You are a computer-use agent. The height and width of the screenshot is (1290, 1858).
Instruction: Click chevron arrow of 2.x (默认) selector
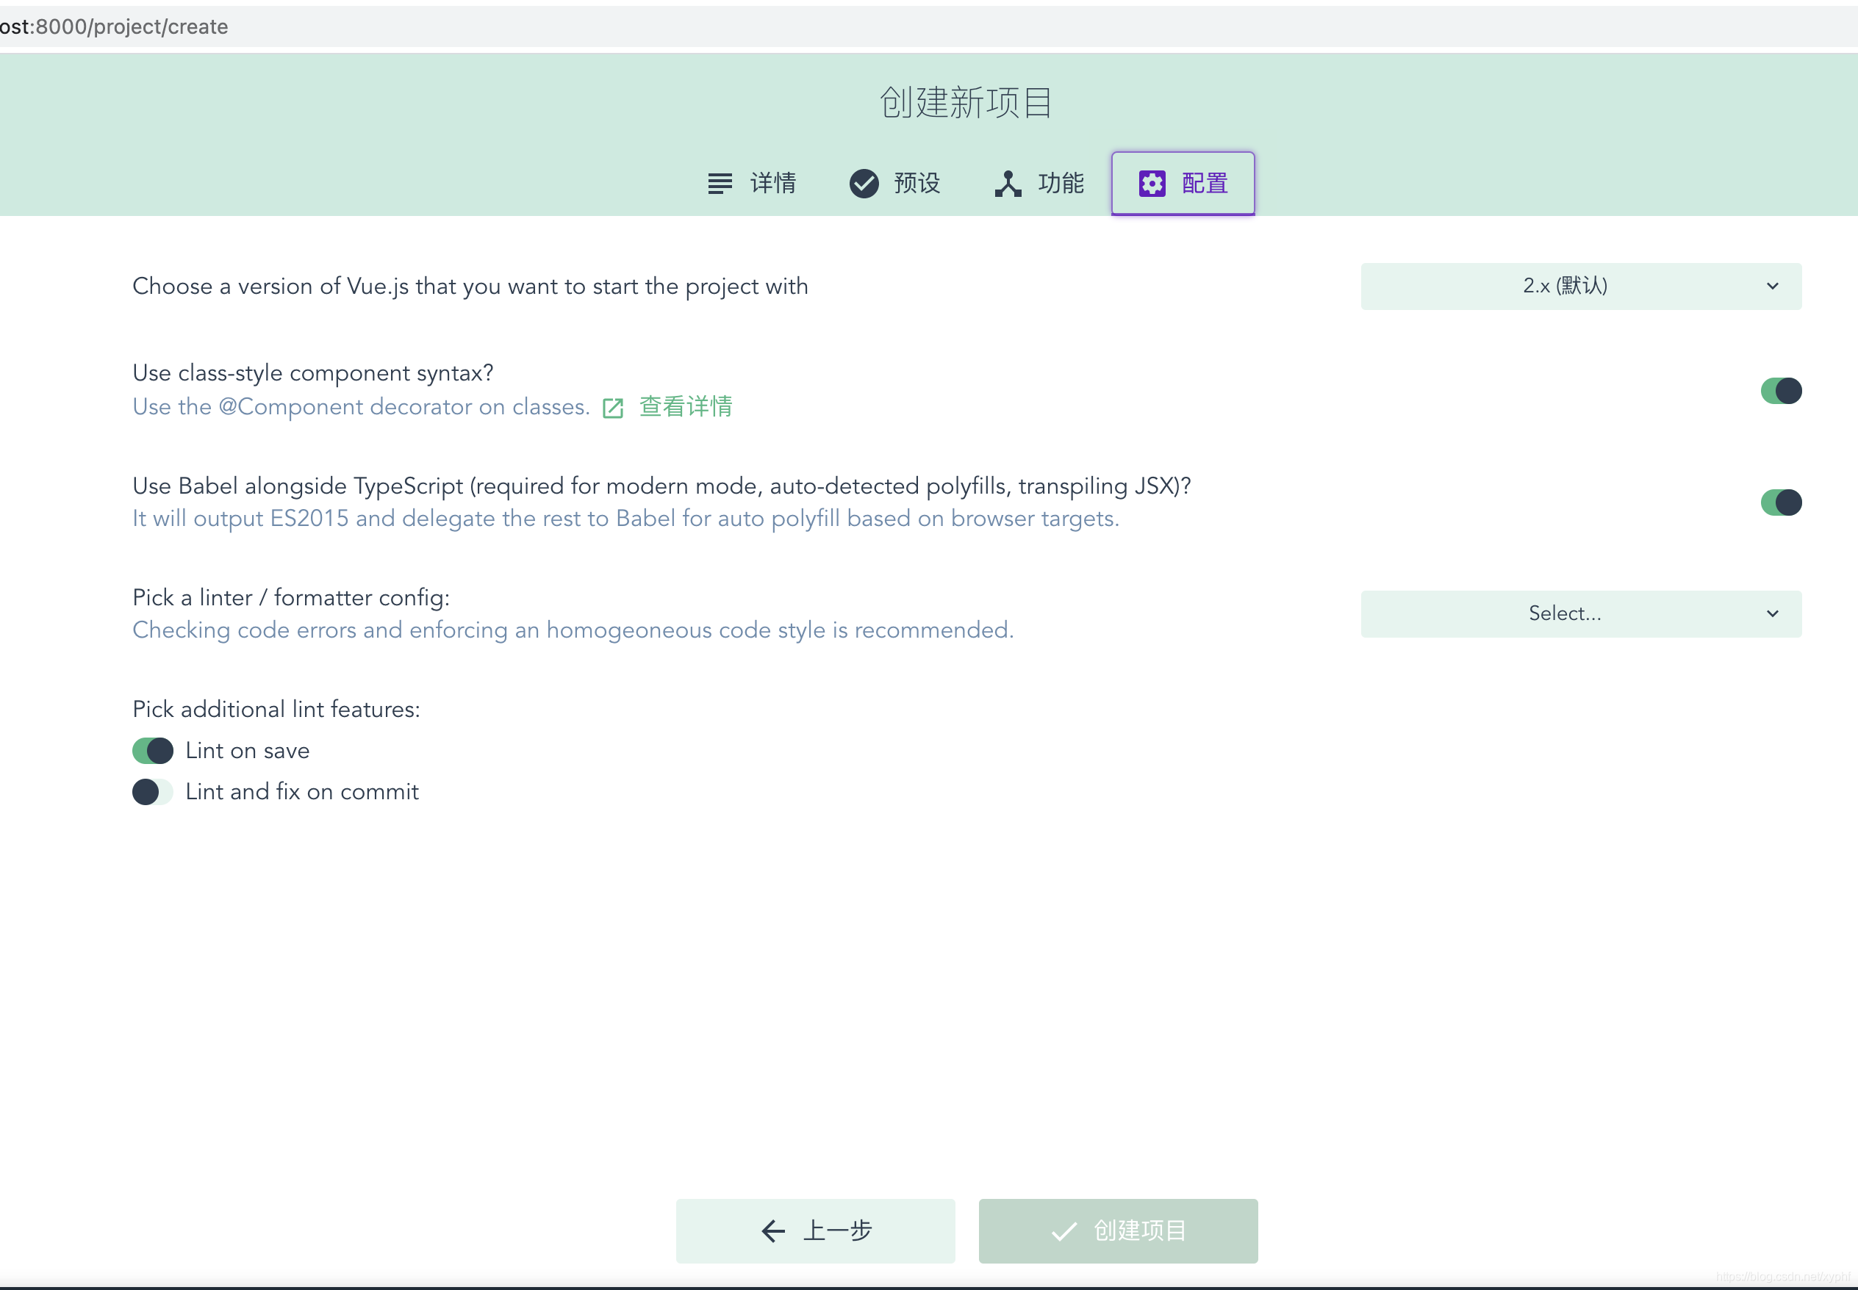[x=1771, y=286]
